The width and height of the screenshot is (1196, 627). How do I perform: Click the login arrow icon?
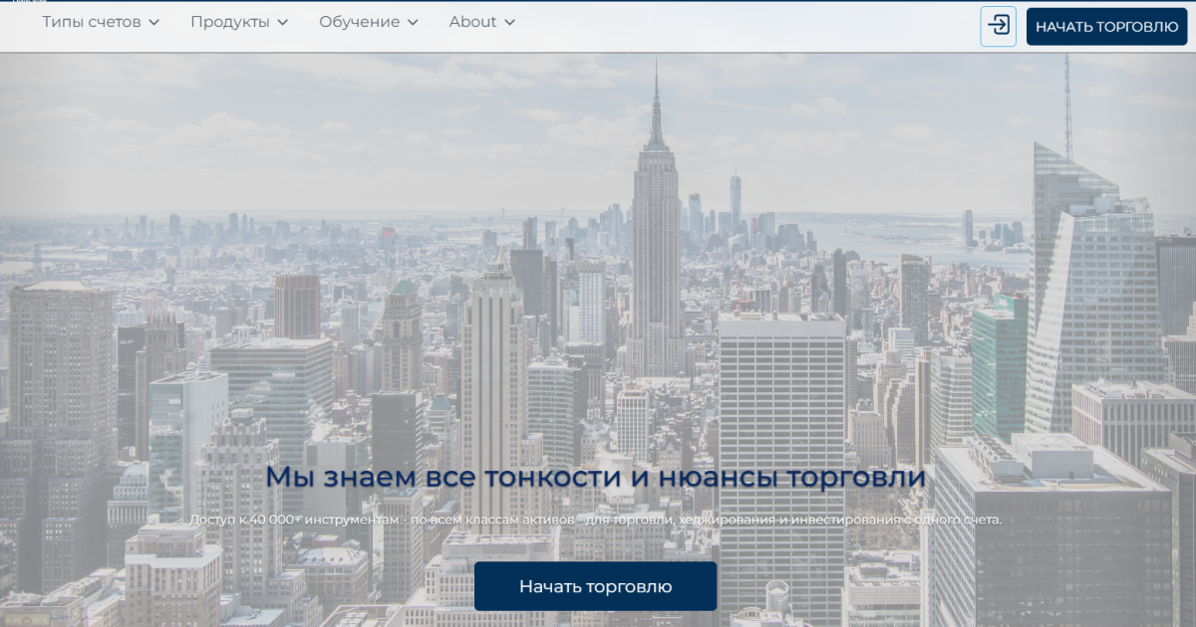pyautogui.click(x=998, y=26)
